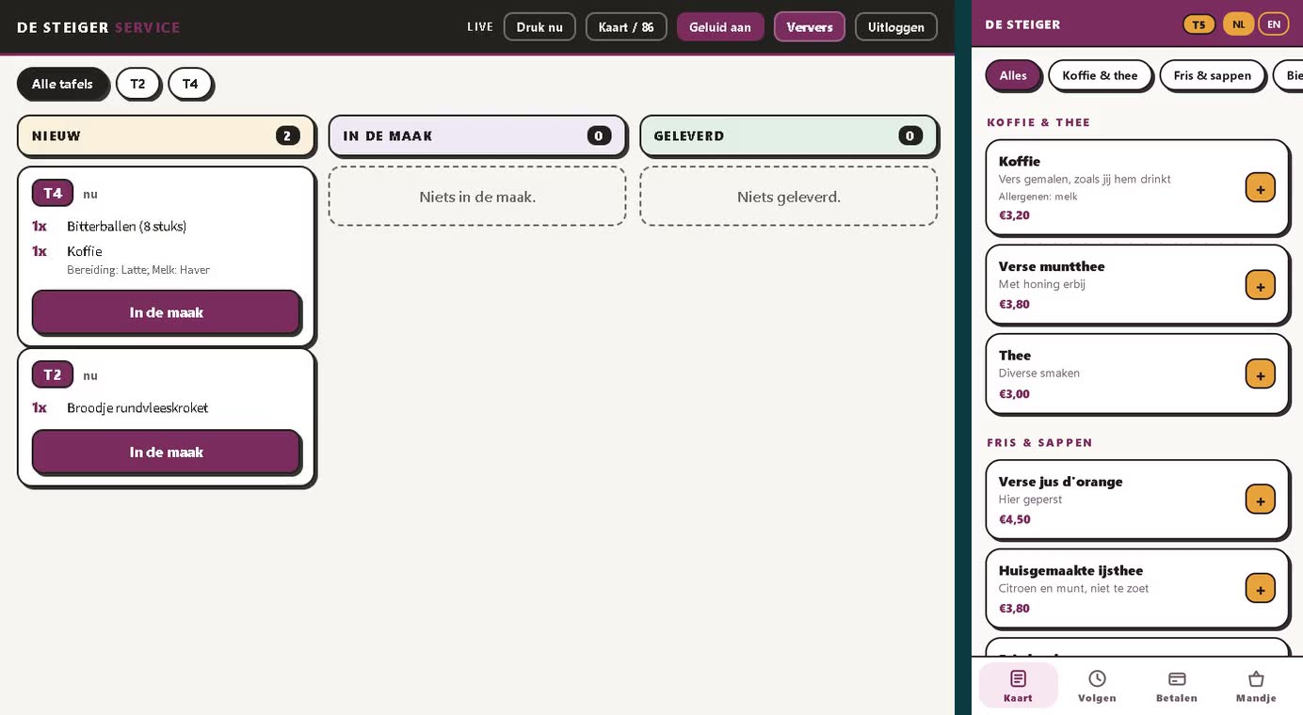This screenshot has height=715, width=1303.
Task: Select Fris & sappen category filter
Action: (x=1212, y=75)
